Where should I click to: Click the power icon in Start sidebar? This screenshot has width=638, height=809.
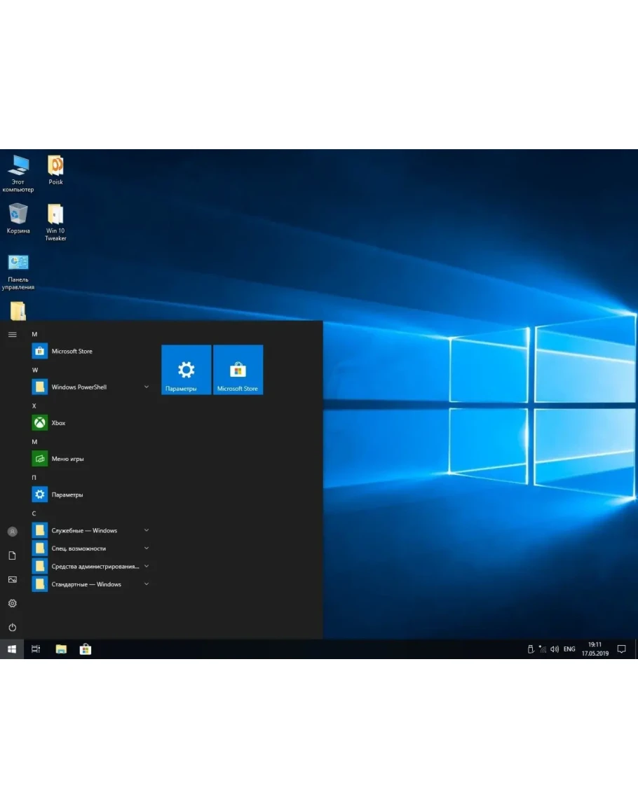[12, 628]
